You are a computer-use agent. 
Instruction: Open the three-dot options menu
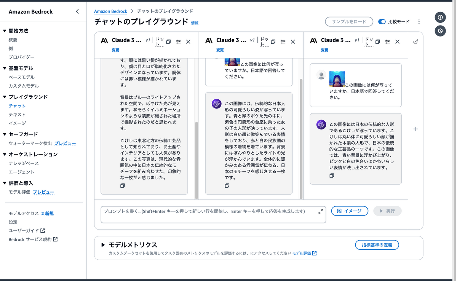419,22
